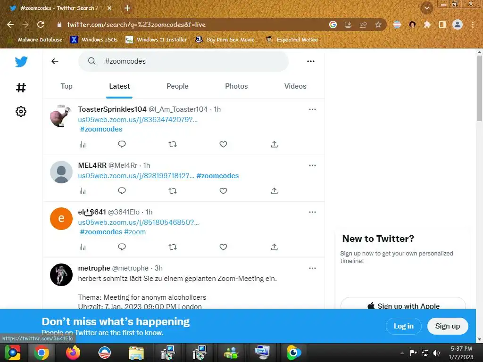Show hidden tray icons arrow

tap(402, 353)
